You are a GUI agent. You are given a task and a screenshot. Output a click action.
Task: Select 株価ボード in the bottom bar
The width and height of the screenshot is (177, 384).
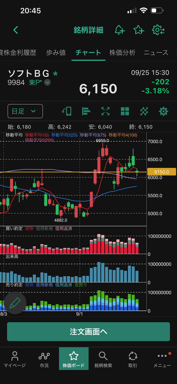click(x=74, y=358)
